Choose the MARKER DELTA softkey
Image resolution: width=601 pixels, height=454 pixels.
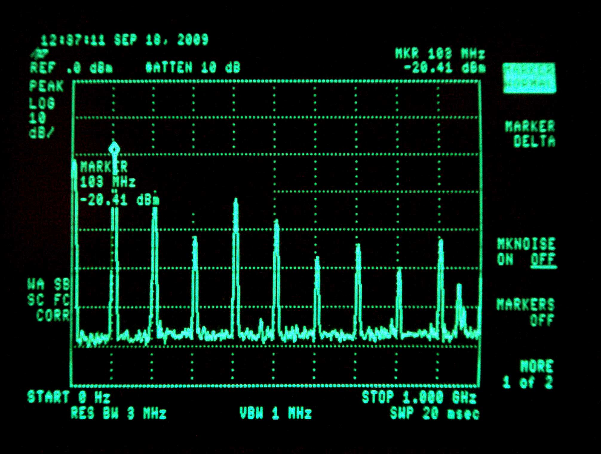tap(530, 134)
